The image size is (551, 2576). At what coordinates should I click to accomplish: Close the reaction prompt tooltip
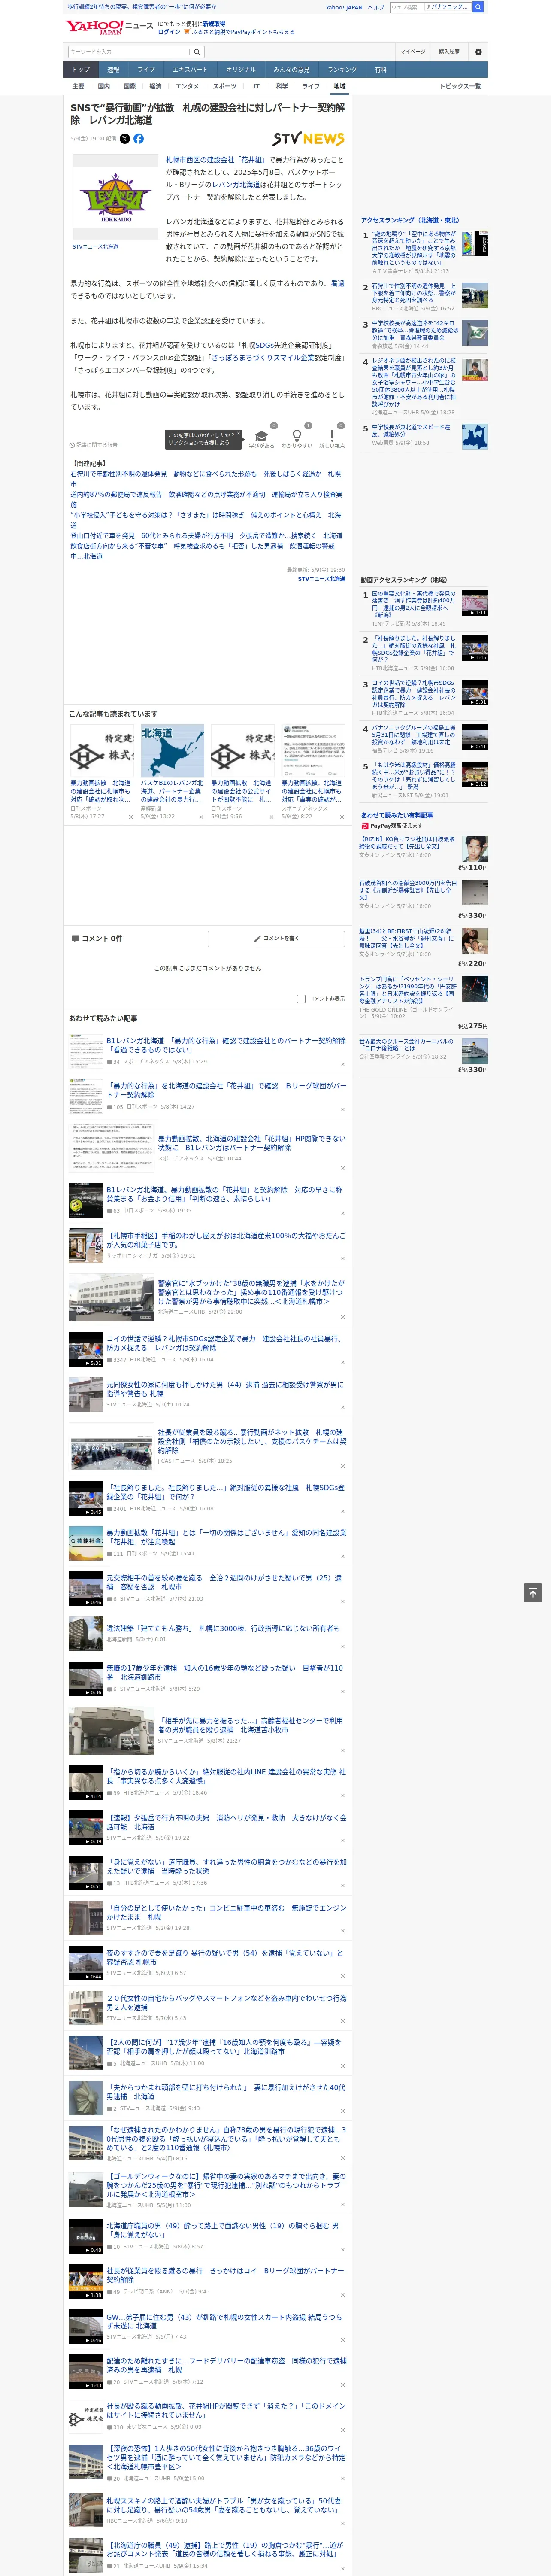pyautogui.click(x=240, y=435)
